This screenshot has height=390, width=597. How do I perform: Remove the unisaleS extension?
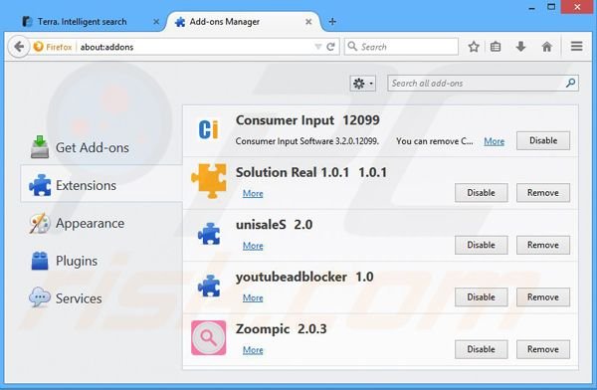tap(543, 245)
